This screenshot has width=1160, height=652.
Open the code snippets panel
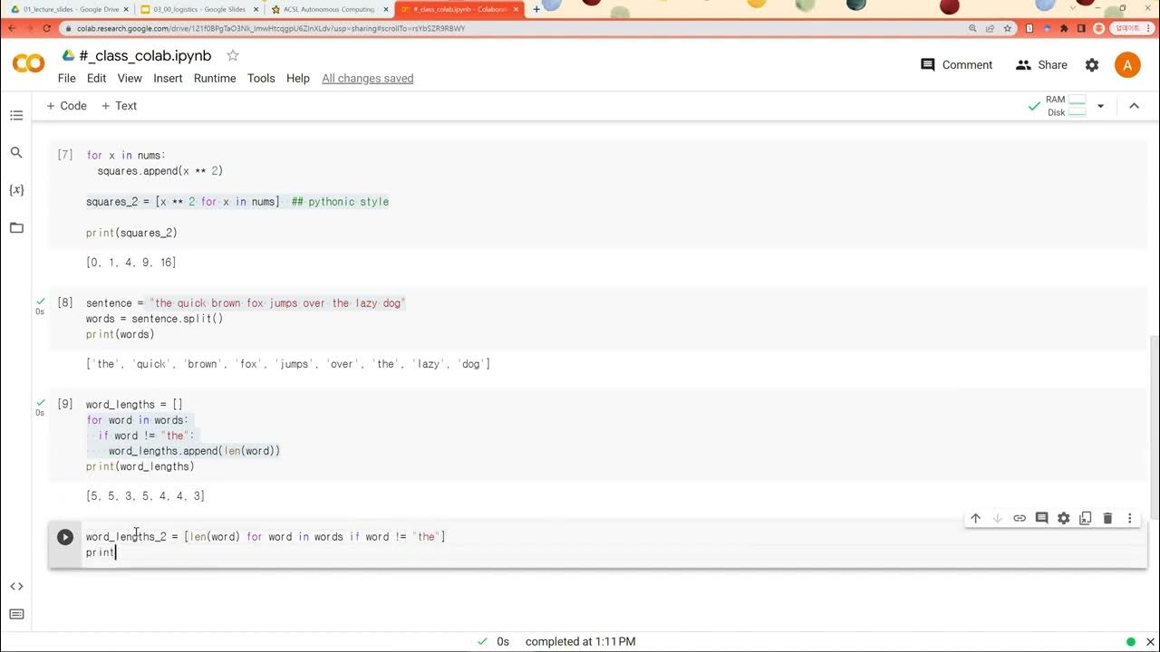[x=16, y=586]
